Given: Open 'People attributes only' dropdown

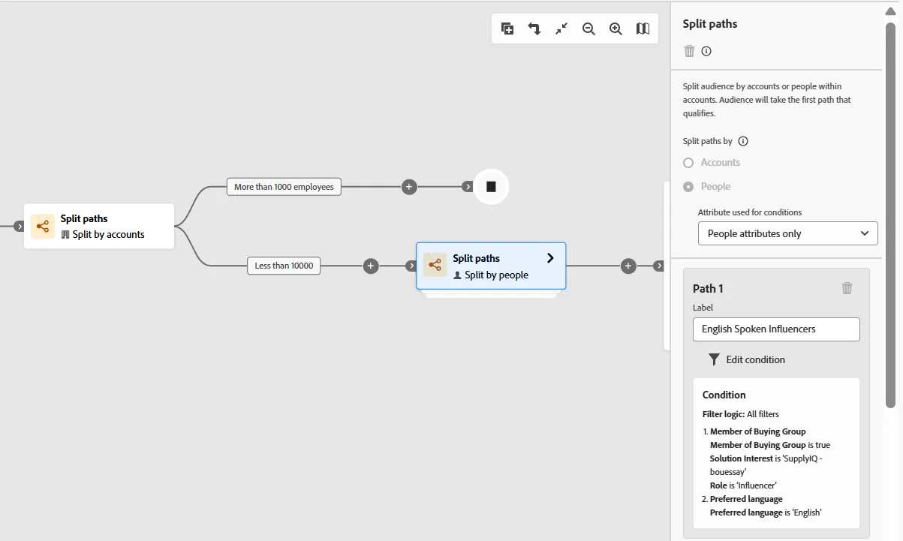Looking at the screenshot, I should pos(788,233).
